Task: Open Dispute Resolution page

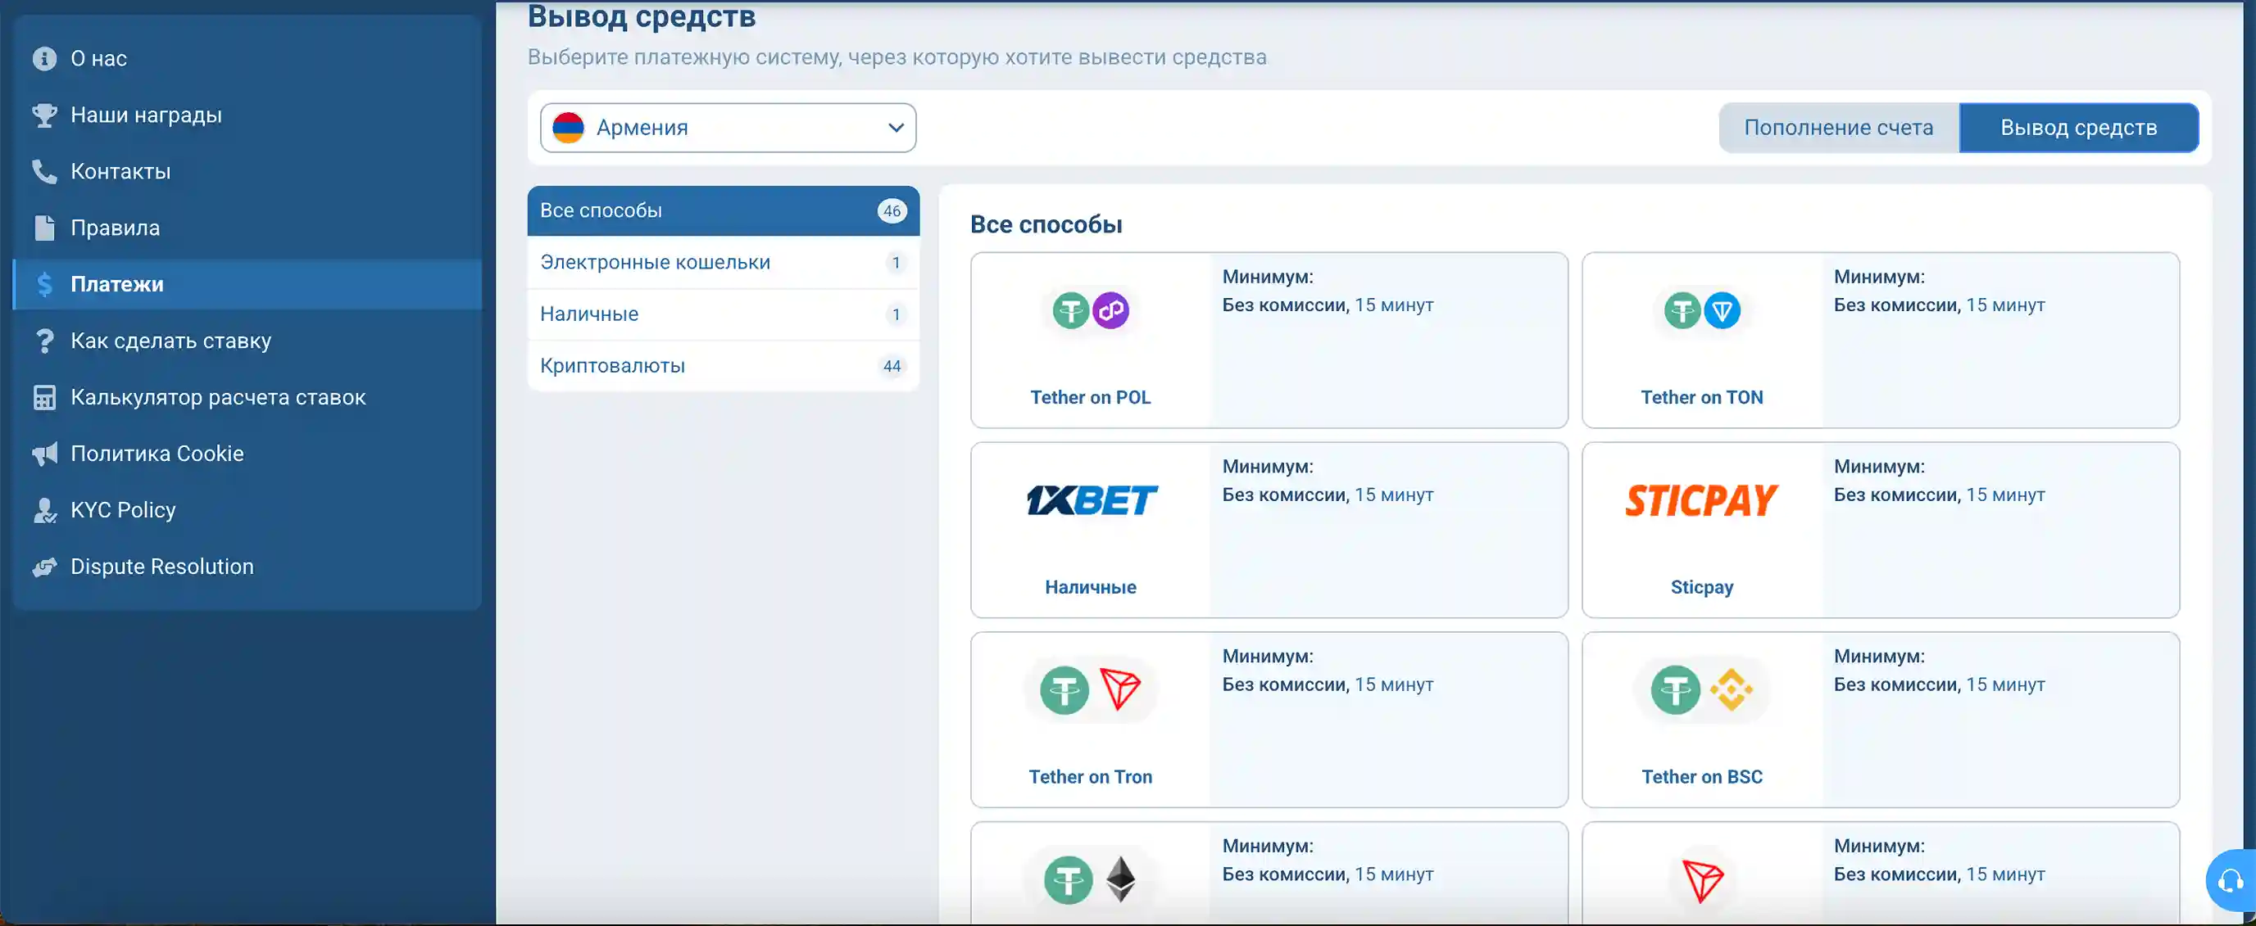Action: pyautogui.click(x=247, y=567)
